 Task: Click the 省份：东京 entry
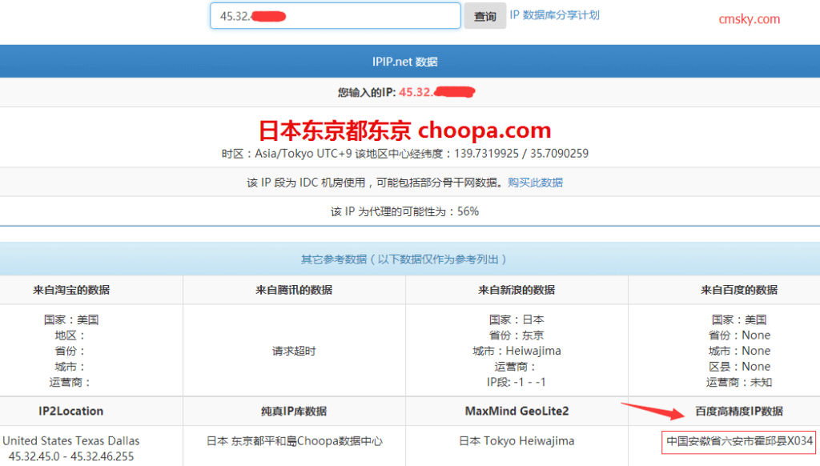[517, 335]
